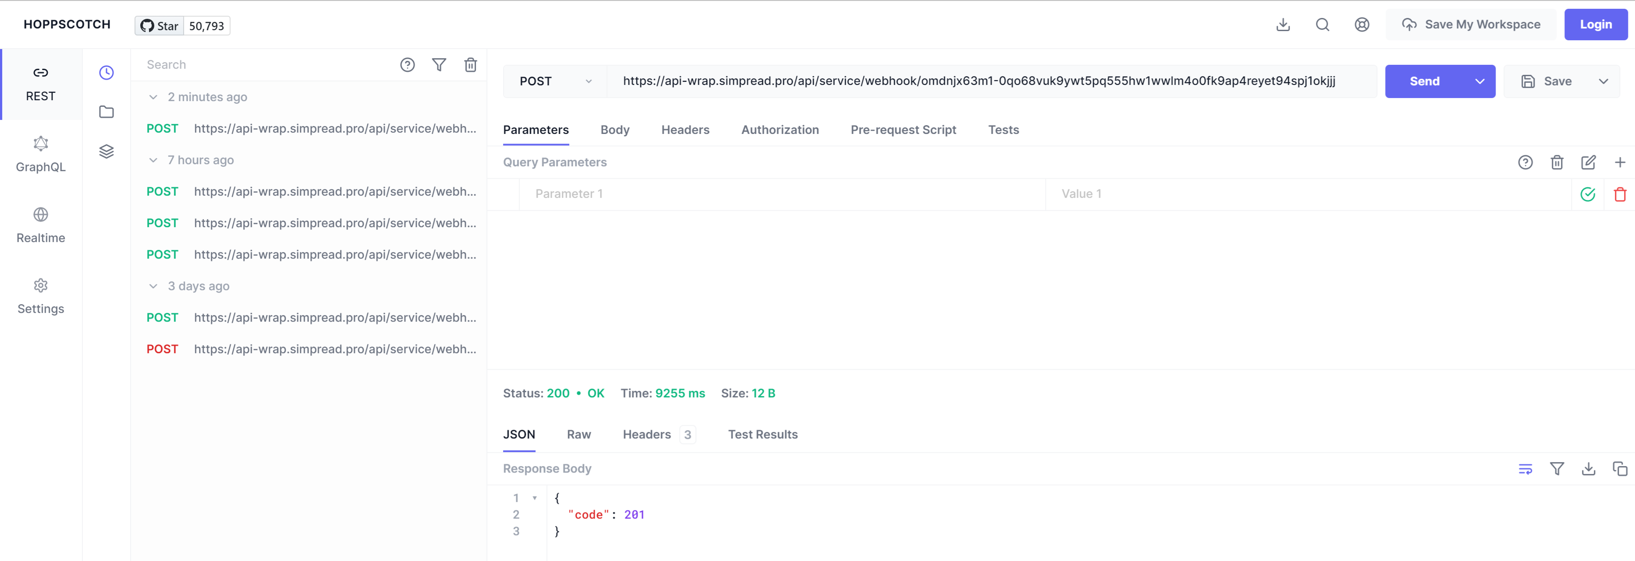Clear all query parameters trash icon
The height and width of the screenshot is (561, 1635).
pyautogui.click(x=1557, y=162)
